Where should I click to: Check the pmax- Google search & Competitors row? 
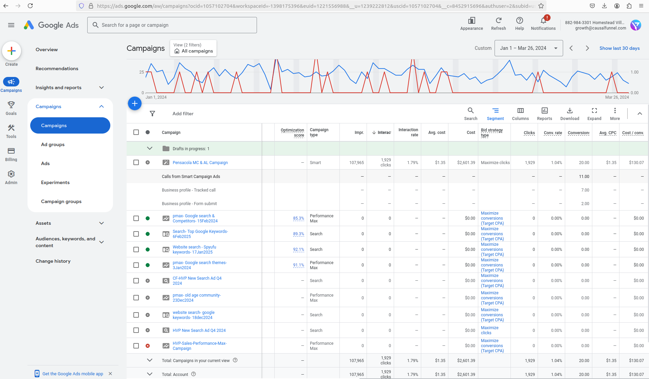(x=136, y=218)
